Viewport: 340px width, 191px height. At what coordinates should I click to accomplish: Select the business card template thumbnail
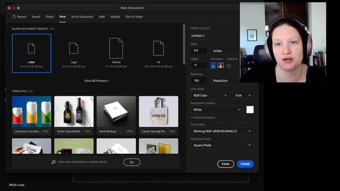click(32, 146)
